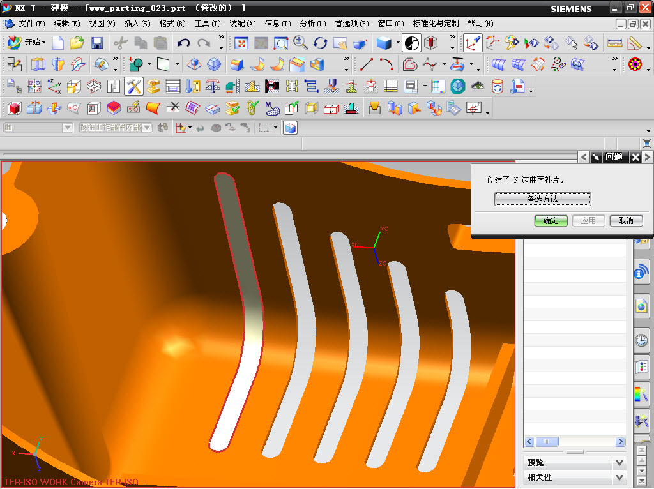Click the previous arrow beside 问题
The height and width of the screenshot is (489, 654).
584,157
